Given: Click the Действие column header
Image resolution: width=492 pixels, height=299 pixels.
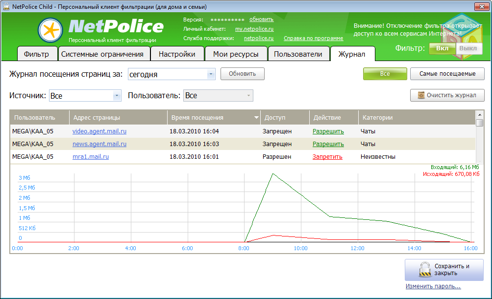Looking at the screenshot, I should [x=334, y=118].
